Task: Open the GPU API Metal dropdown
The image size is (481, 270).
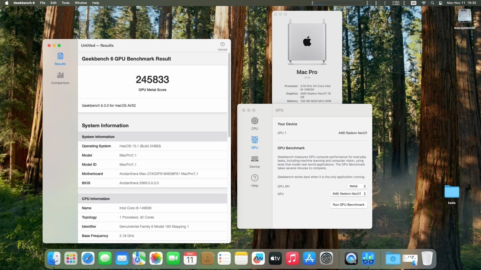Action: 357,186
